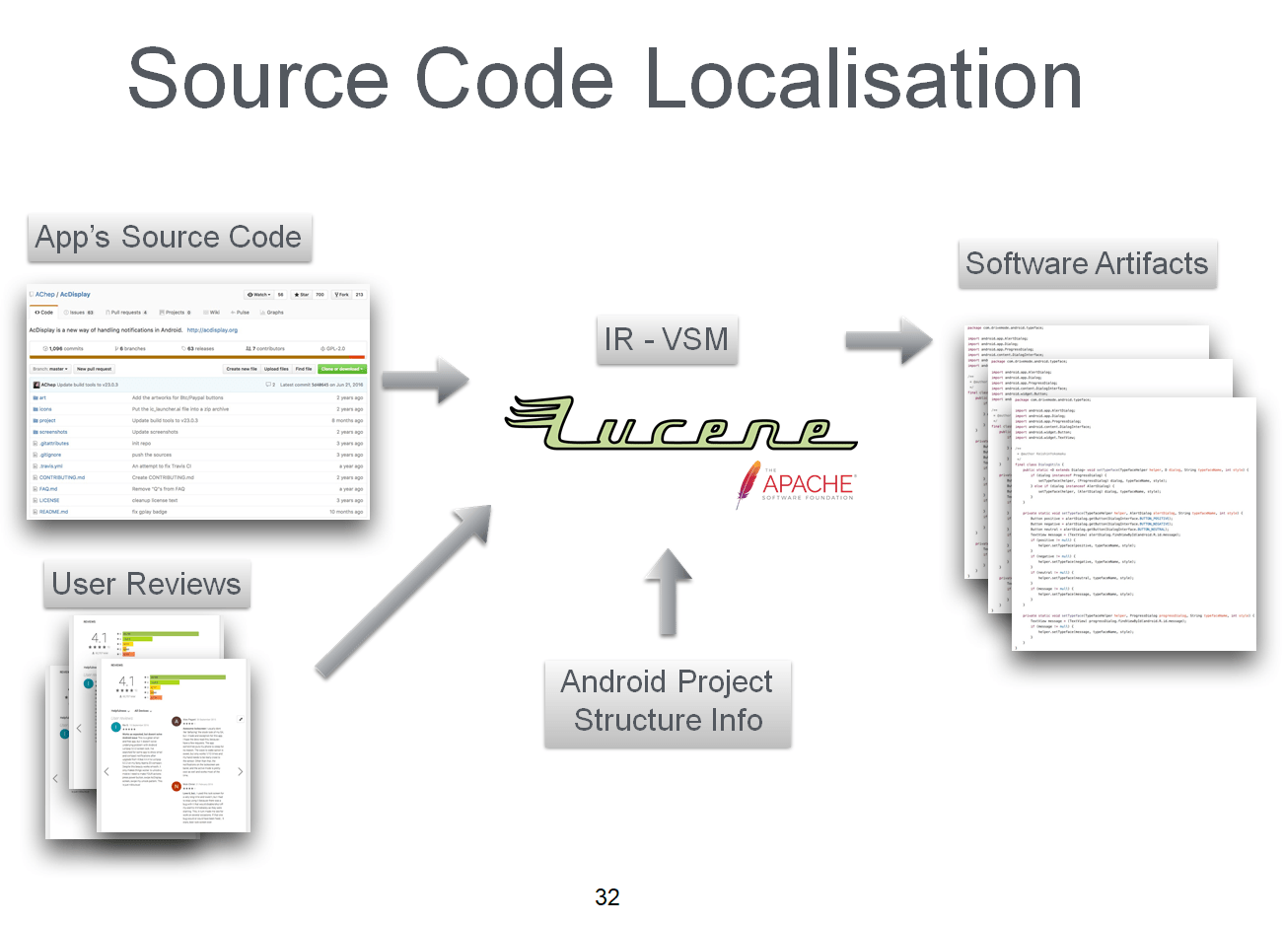Click the New pull request button
This screenshot has width=1282, height=925.
point(95,369)
